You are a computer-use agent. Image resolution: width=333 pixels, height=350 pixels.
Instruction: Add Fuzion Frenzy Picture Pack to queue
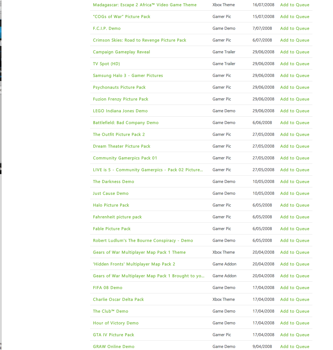click(295, 99)
